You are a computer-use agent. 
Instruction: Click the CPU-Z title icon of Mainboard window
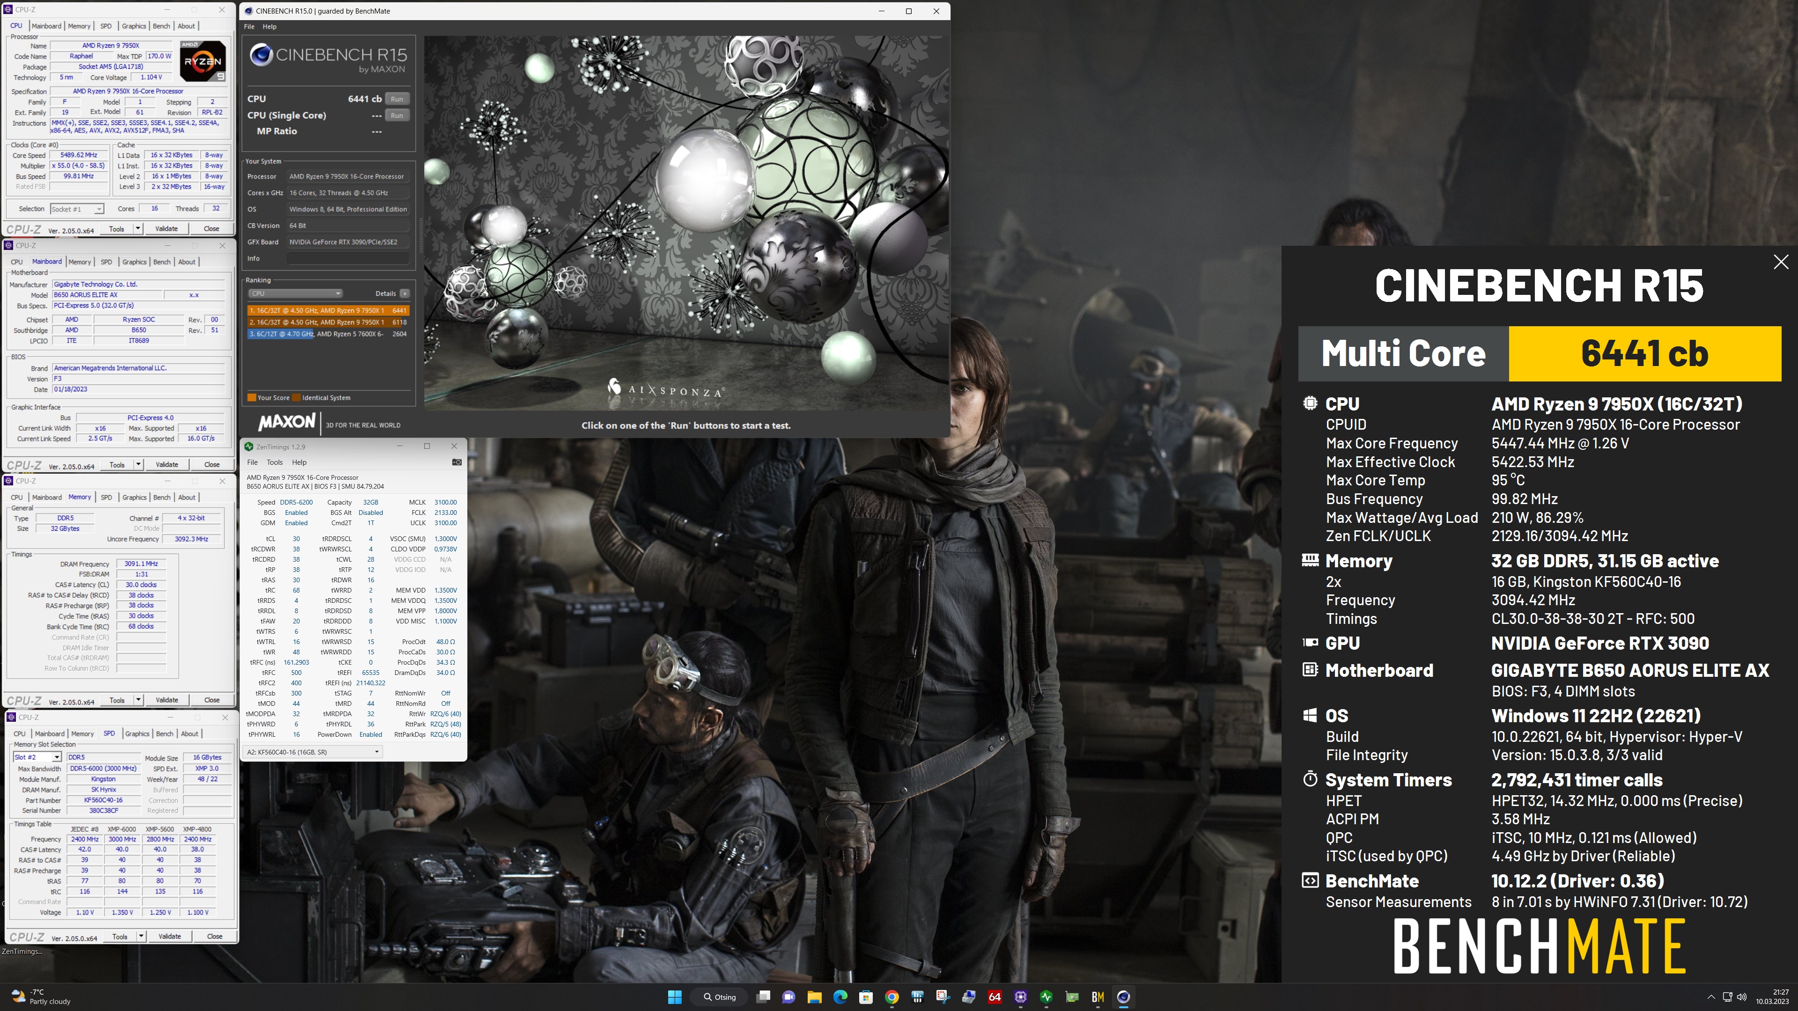[x=8, y=246]
